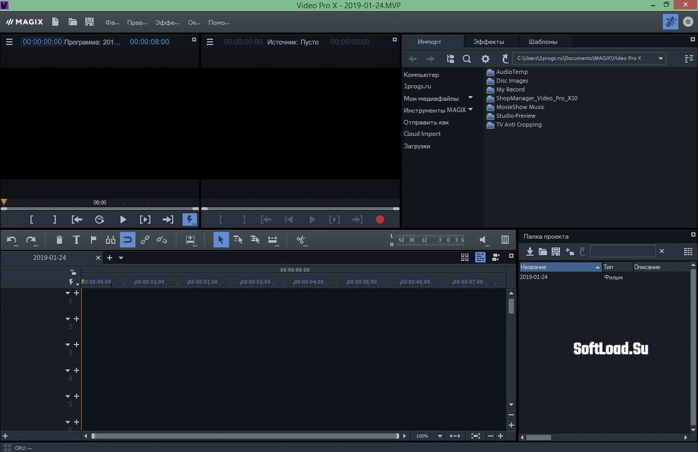Start recording with the red record button
The image size is (698, 452).
point(380,220)
